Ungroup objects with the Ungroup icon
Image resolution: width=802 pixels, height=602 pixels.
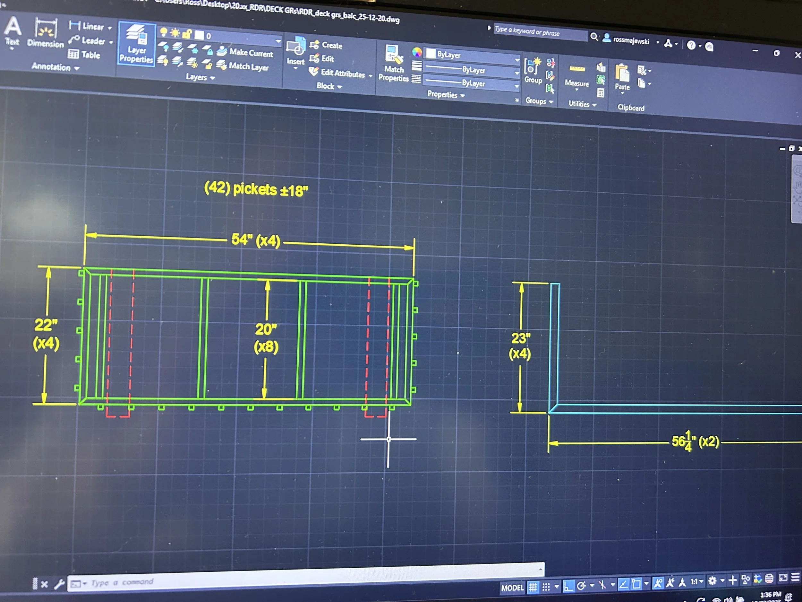[x=551, y=63]
